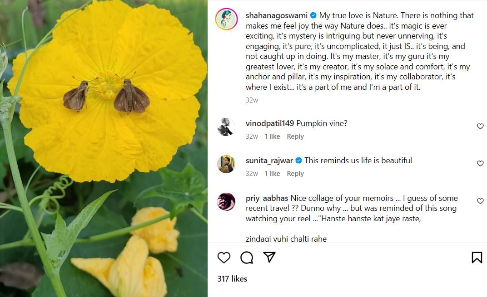Click the 32w timestamp under caption
The height and width of the screenshot is (297, 487).
pos(252,100)
